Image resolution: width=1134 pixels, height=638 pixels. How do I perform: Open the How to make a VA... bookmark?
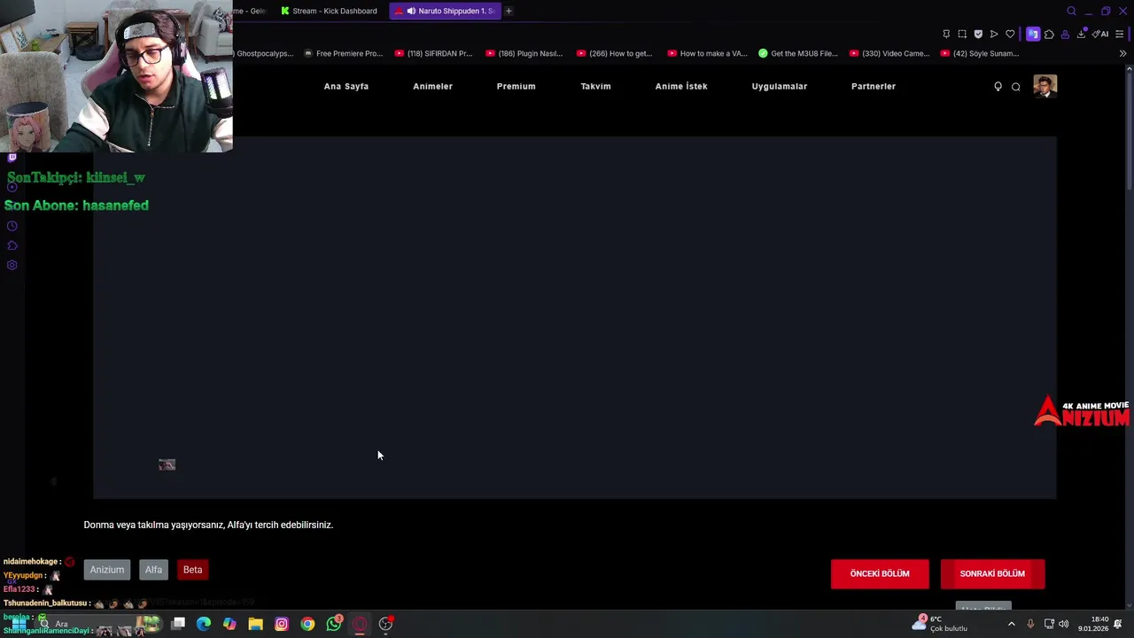(707, 53)
